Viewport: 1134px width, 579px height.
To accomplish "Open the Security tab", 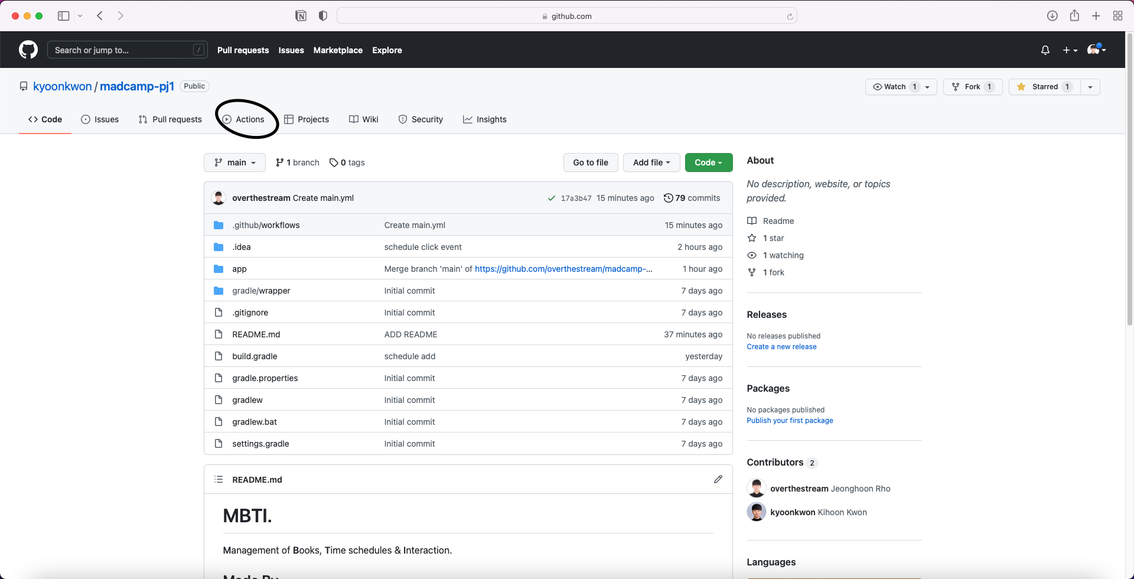I will (421, 119).
